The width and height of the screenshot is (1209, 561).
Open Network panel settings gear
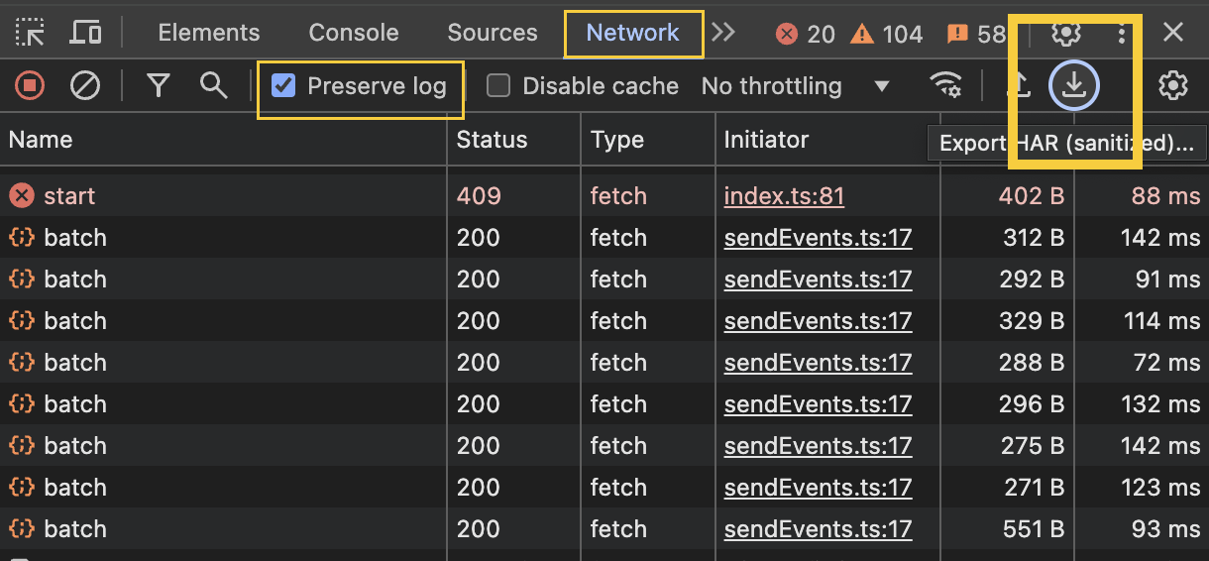coord(1172,86)
